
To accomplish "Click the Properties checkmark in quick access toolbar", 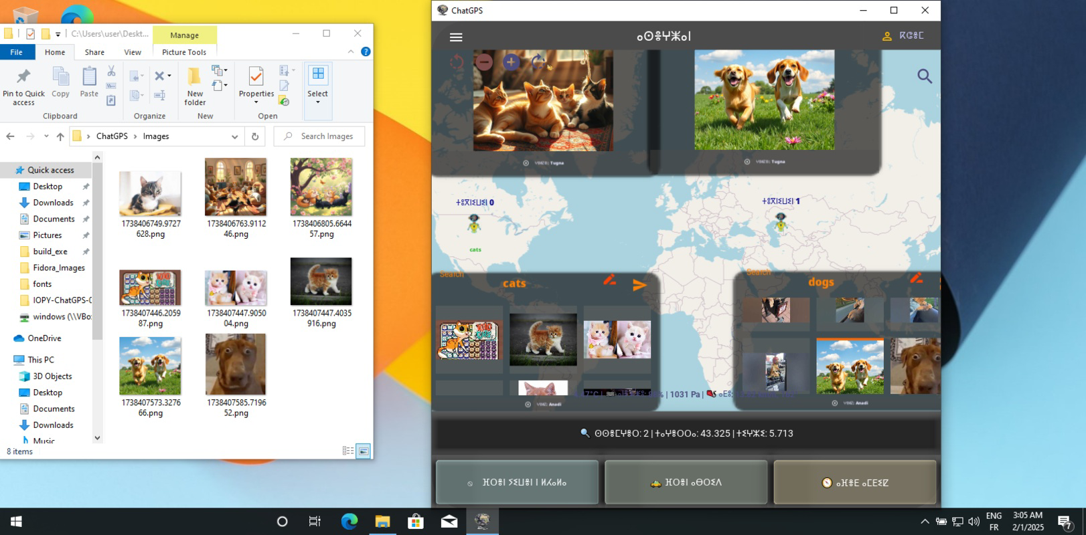I will pos(30,33).
